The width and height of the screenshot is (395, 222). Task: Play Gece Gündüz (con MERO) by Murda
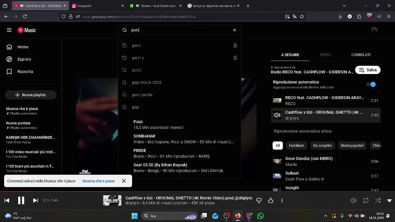point(326,161)
